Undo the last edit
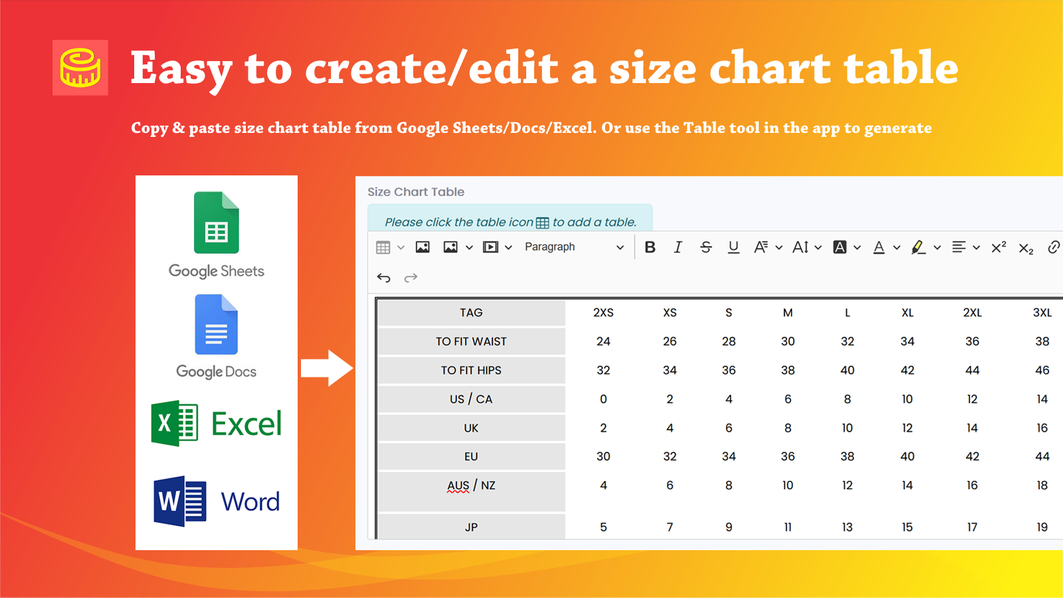Viewport: 1063px width, 598px height. [383, 278]
